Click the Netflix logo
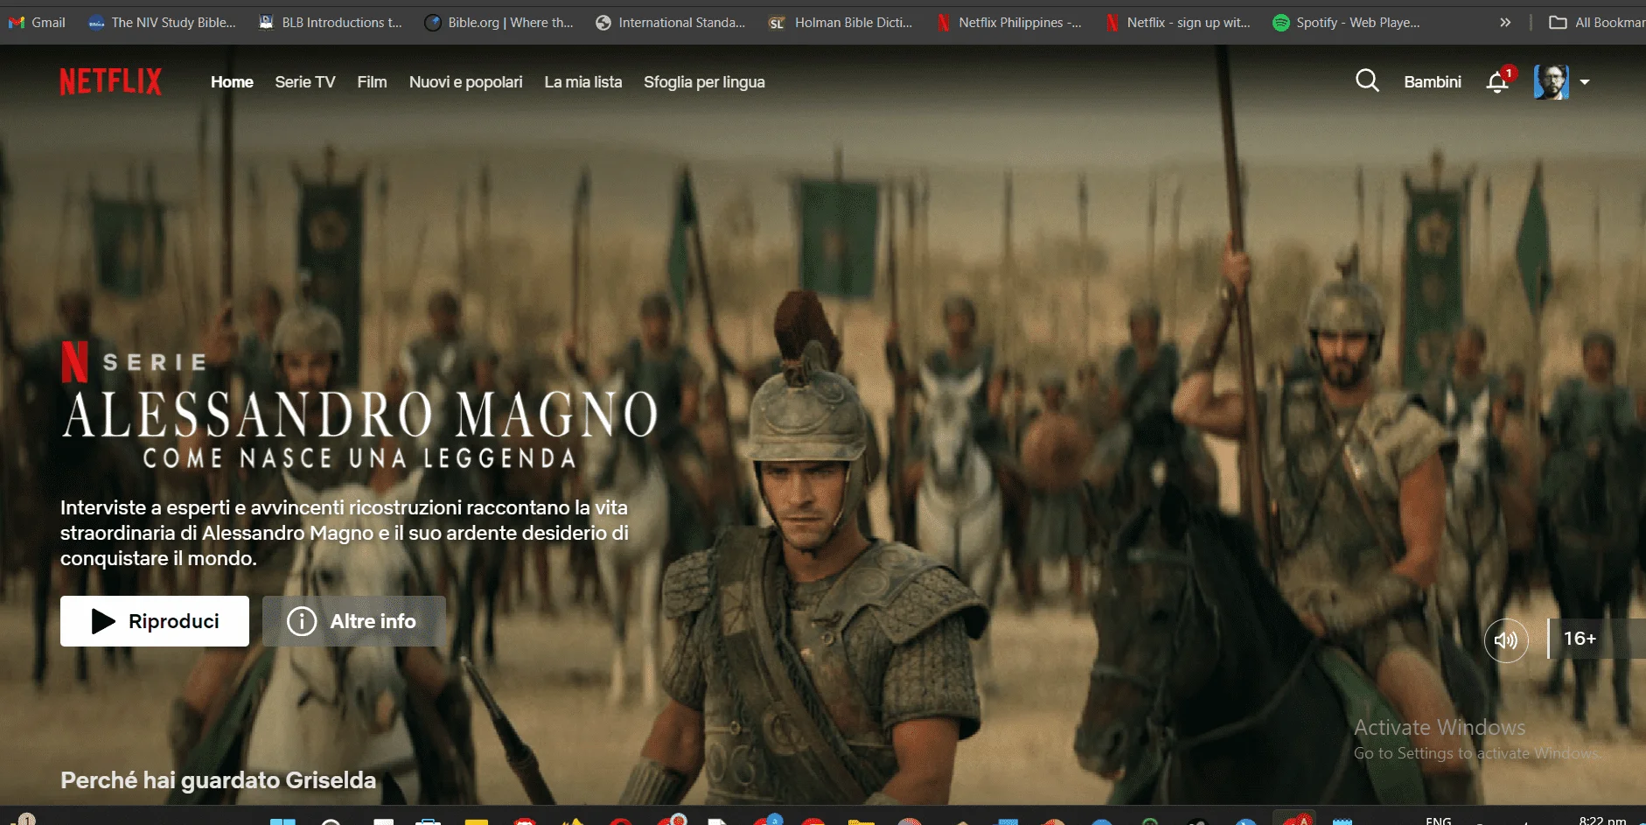Image resolution: width=1646 pixels, height=825 pixels. pos(111,82)
